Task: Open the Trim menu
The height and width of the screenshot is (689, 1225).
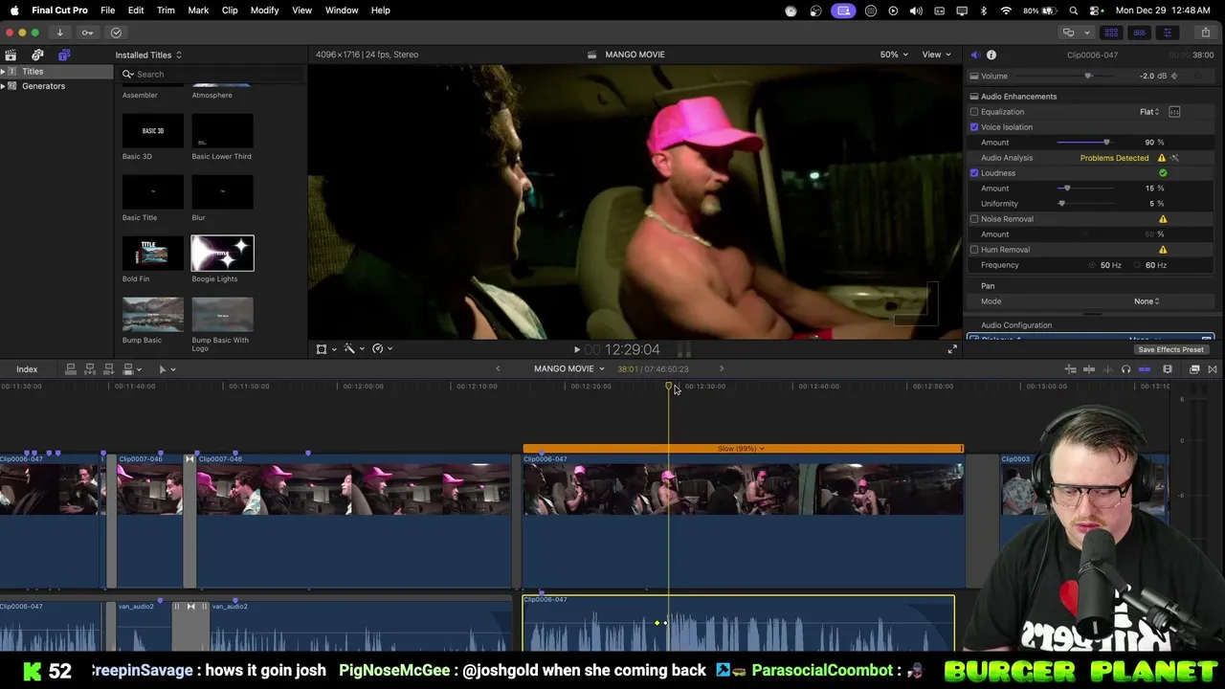Action: [166, 11]
